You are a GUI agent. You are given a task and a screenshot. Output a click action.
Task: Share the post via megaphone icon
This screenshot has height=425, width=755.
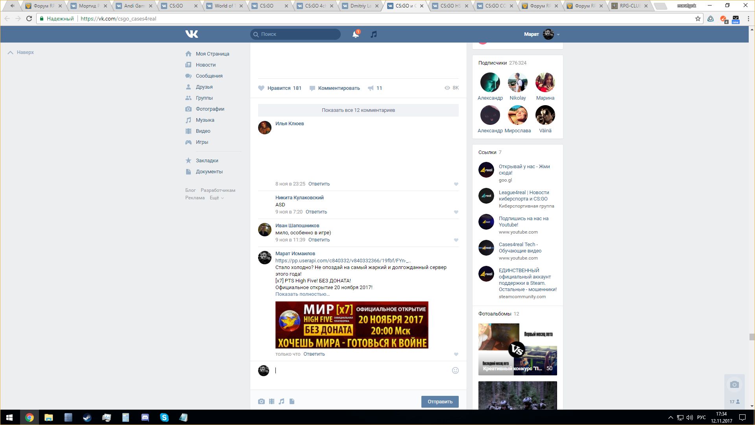(371, 88)
